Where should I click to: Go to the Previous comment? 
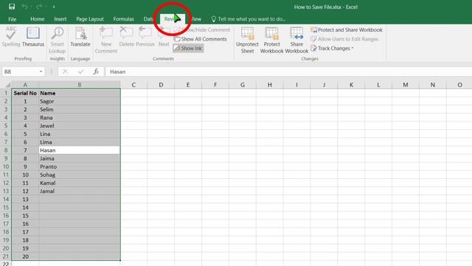145,37
